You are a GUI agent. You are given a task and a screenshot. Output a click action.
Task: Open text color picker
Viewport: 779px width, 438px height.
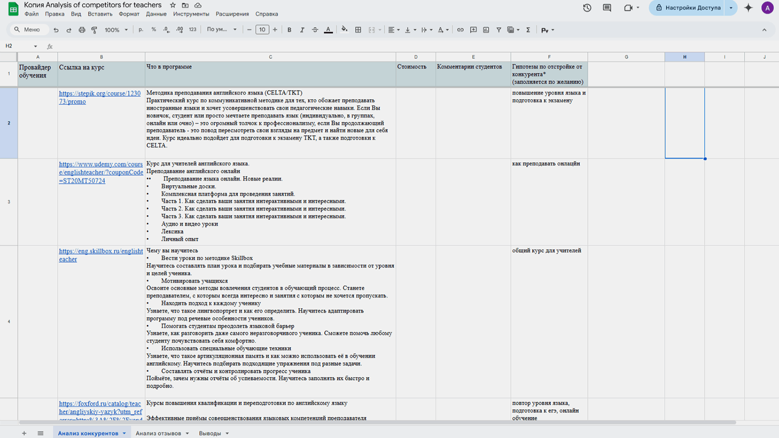pyautogui.click(x=328, y=30)
